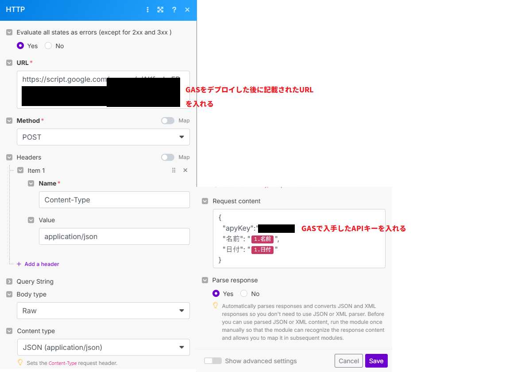This screenshot has height=372, width=513.
Task: Collapse the URL field section
Action: [9, 63]
